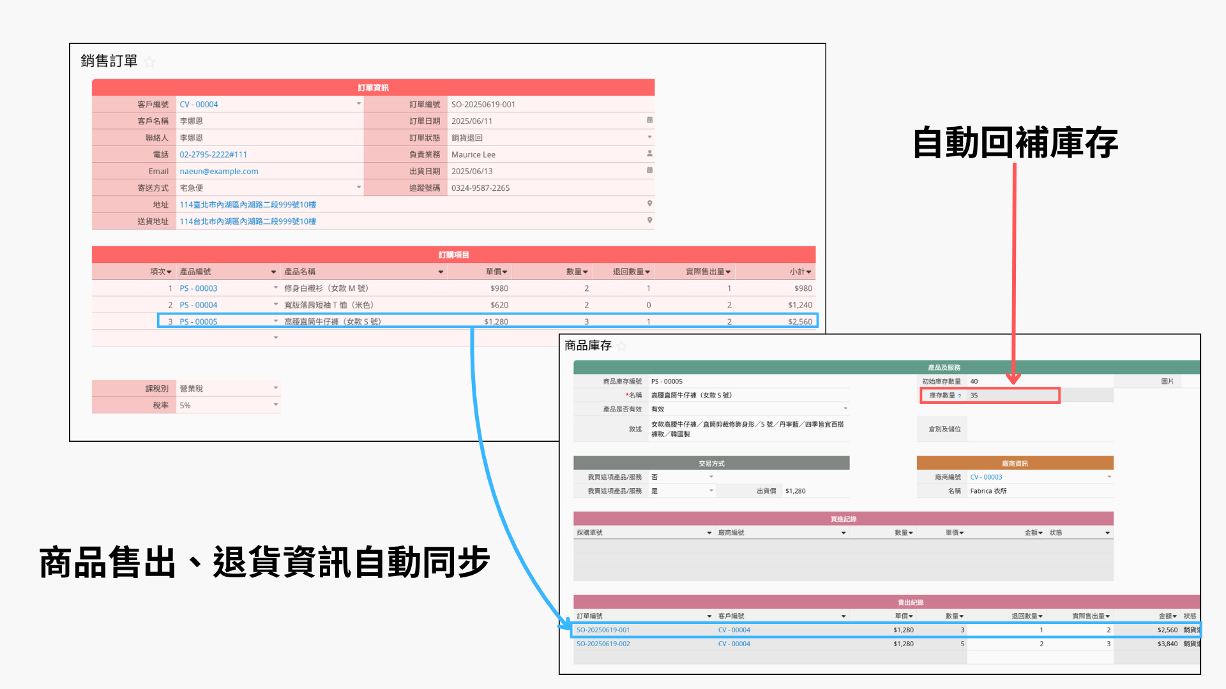
Task: Expand the 課稅別 營業稅 dropdown
Action: [276, 388]
